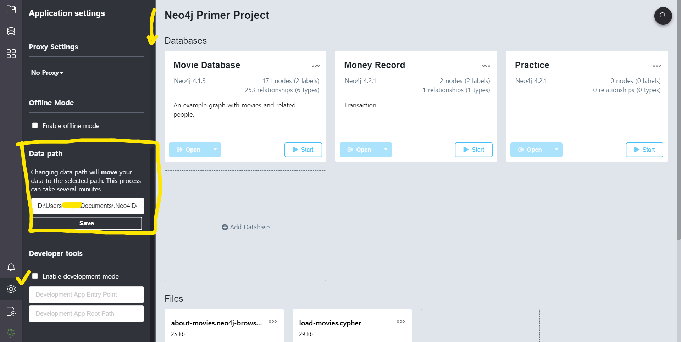Click Add Database tile

245,226
